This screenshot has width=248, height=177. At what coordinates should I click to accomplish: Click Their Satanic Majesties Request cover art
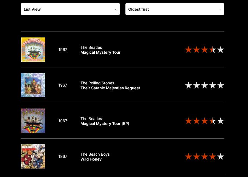(33, 85)
